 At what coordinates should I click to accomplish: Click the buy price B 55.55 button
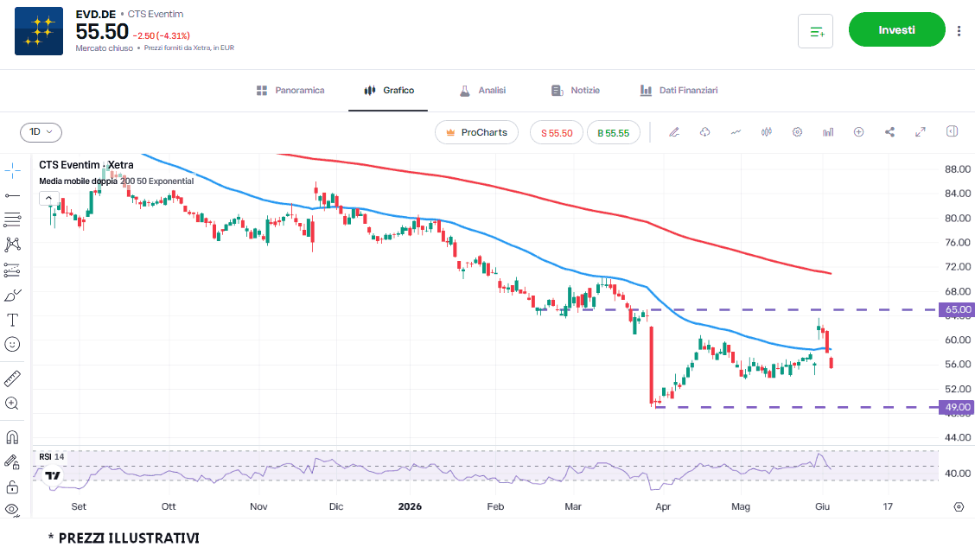click(x=613, y=132)
